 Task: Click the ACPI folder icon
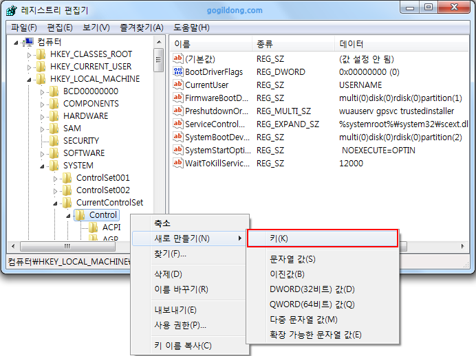[x=93, y=227]
